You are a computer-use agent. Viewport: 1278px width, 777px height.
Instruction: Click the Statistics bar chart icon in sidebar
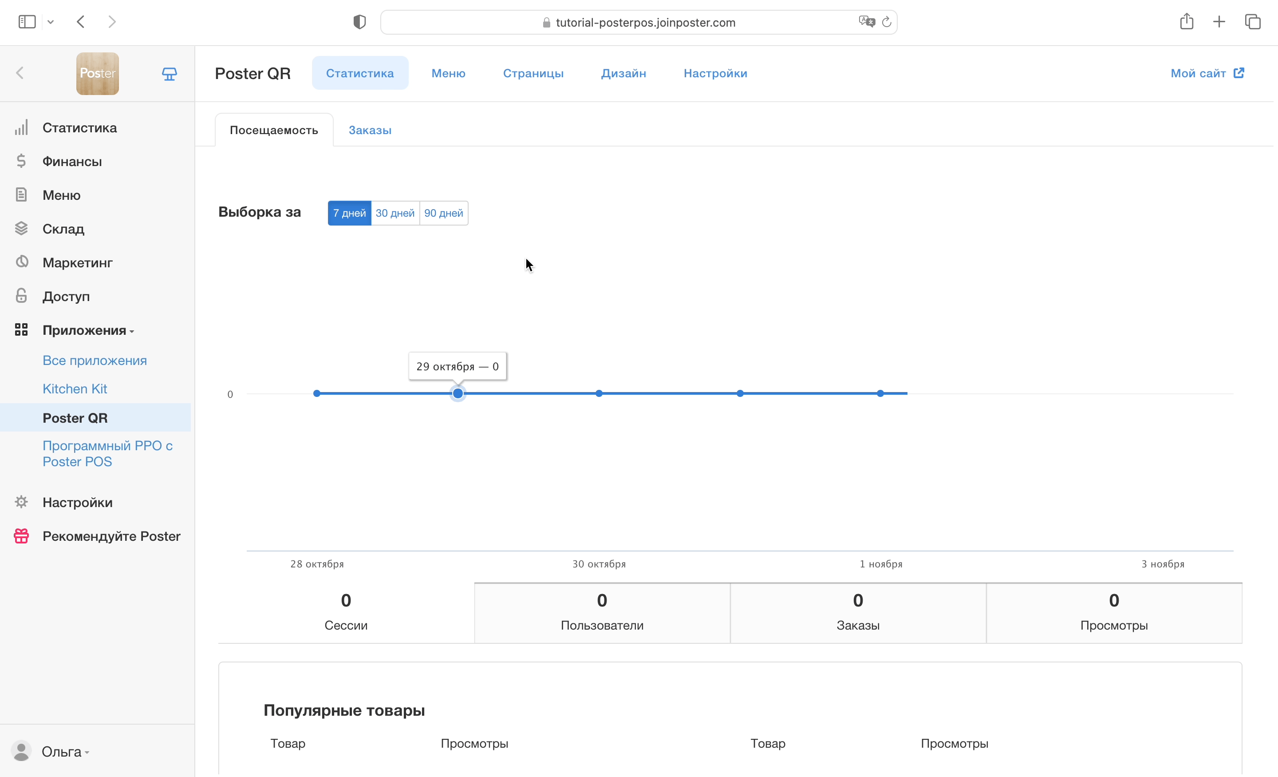pyautogui.click(x=21, y=128)
